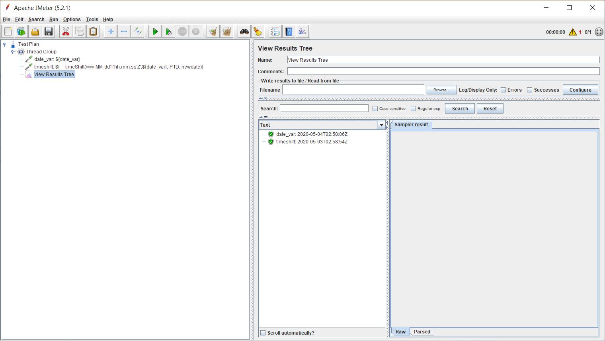Enable the Errors only checkbox
This screenshot has height=341, width=605.
pyautogui.click(x=504, y=90)
